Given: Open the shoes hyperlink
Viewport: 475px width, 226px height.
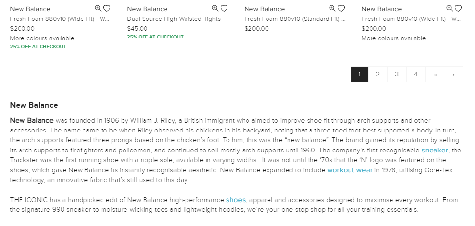Looking at the screenshot, I should [x=236, y=200].
